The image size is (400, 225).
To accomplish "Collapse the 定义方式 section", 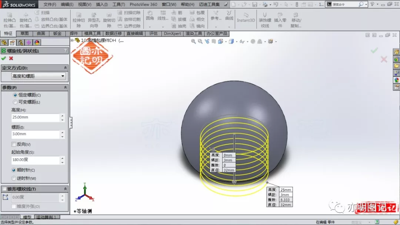I will [x=65, y=68].
